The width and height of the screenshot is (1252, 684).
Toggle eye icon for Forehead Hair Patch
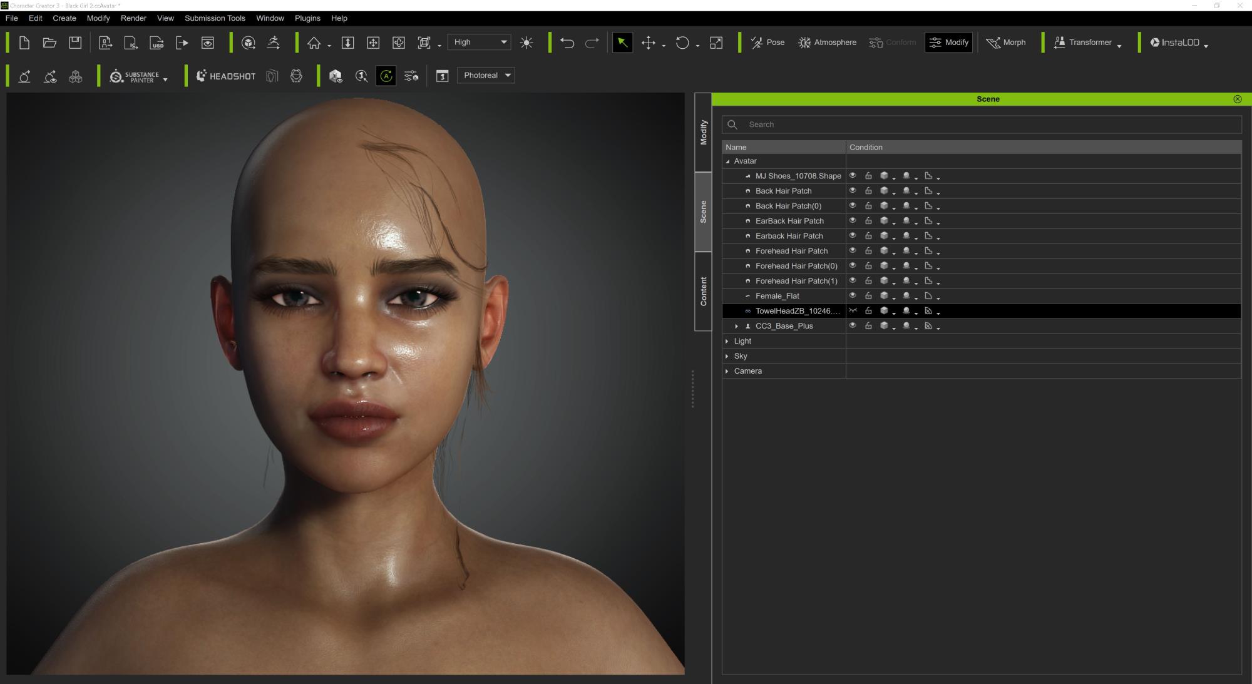(853, 250)
